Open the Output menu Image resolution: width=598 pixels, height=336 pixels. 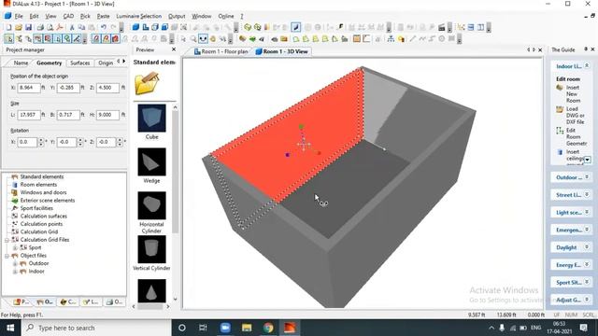click(x=177, y=17)
